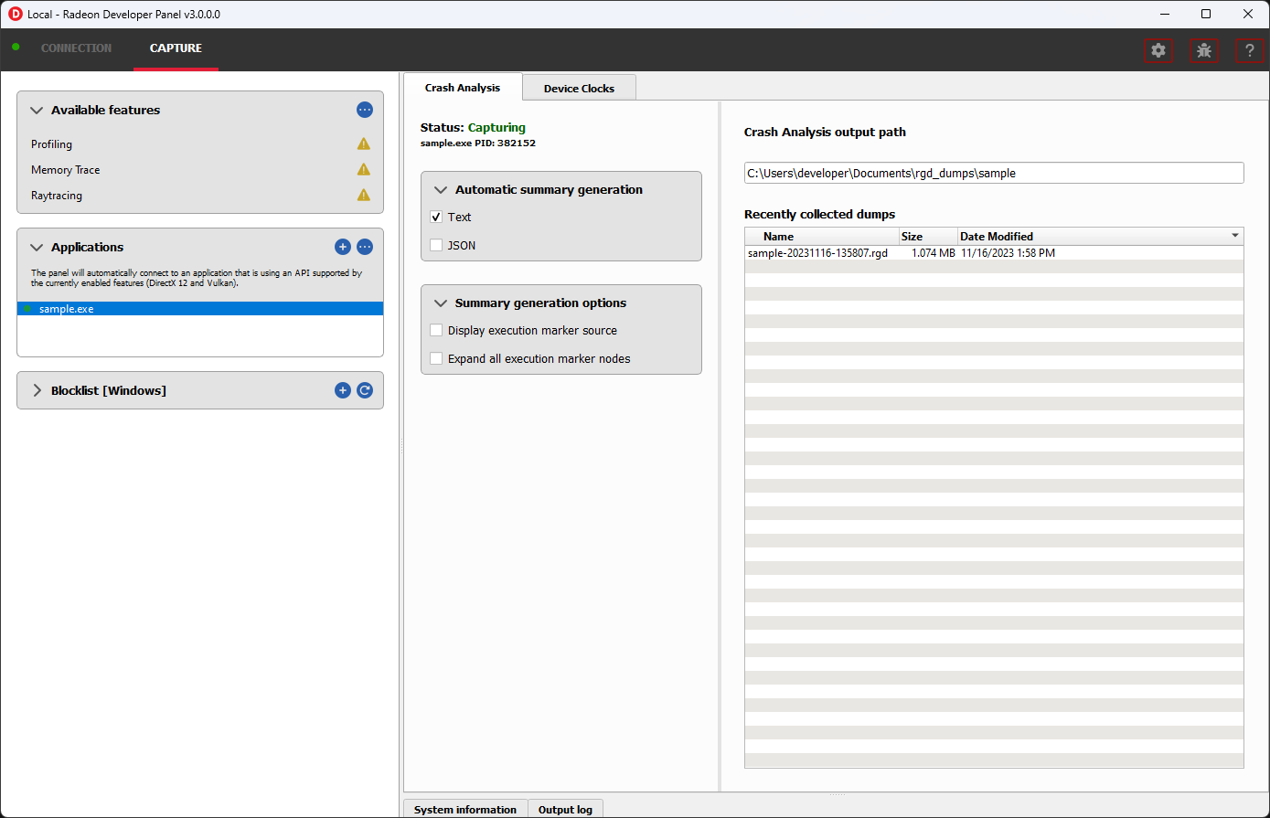Select the sample-20231116-135807.rgd dump row
The image size is (1270, 818).
click(x=994, y=252)
